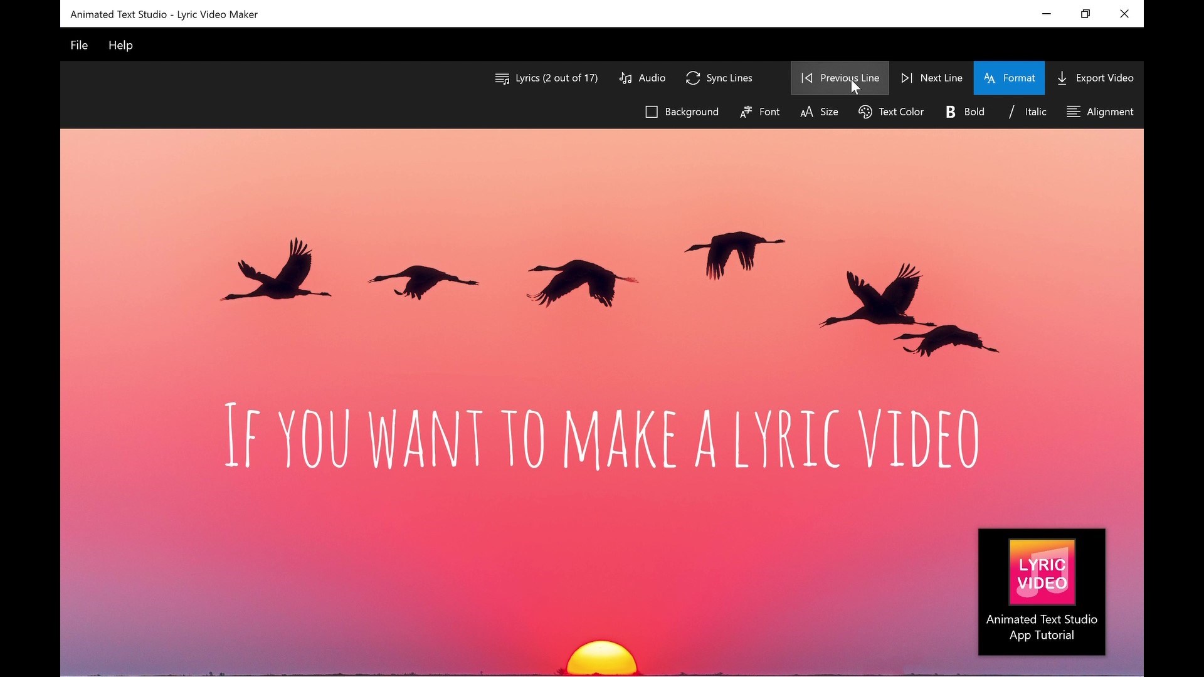Minimize the Animated Text Studio window
The image size is (1204, 677).
pos(1047,14)
